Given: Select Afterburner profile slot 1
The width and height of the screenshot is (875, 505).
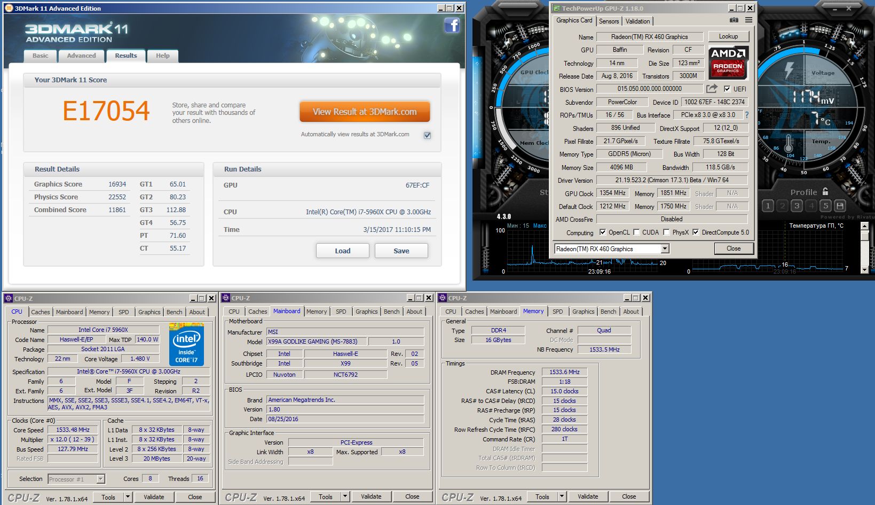Looking at the screenshot, I should (x=768, y=206).
